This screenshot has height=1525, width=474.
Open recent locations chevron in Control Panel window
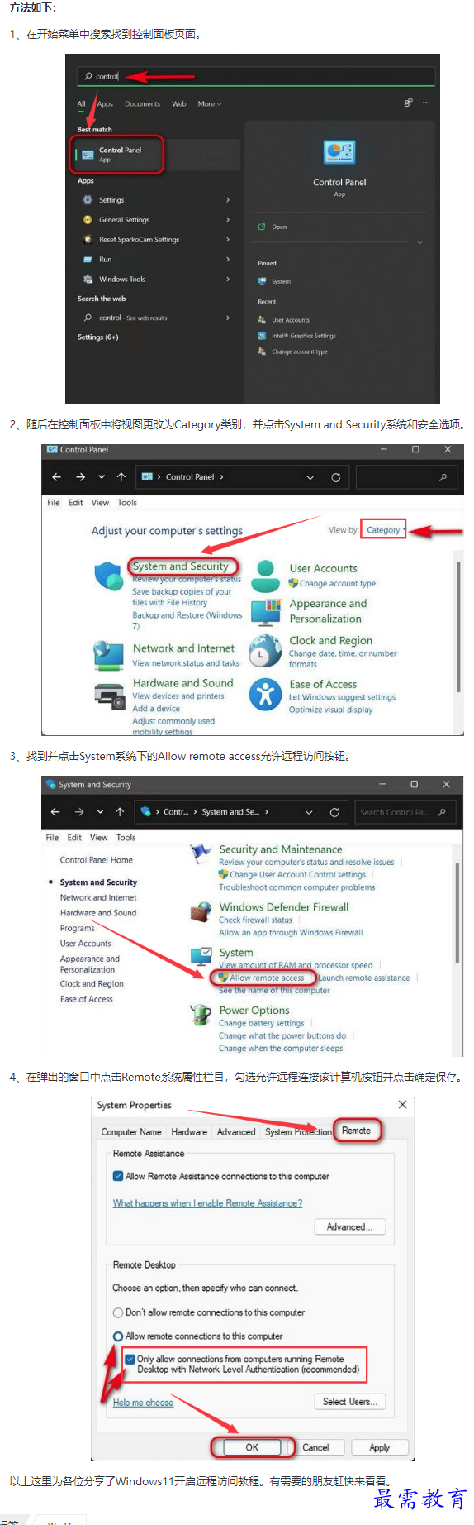tap(102, 477)
